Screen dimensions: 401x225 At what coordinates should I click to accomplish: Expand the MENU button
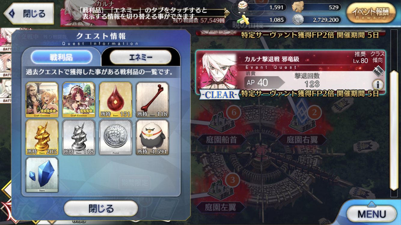tap(372, 214)
